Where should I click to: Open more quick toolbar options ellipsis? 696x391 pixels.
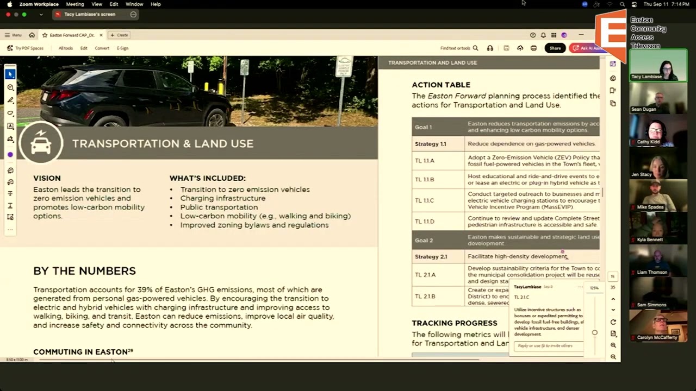[x=10, y=230]
